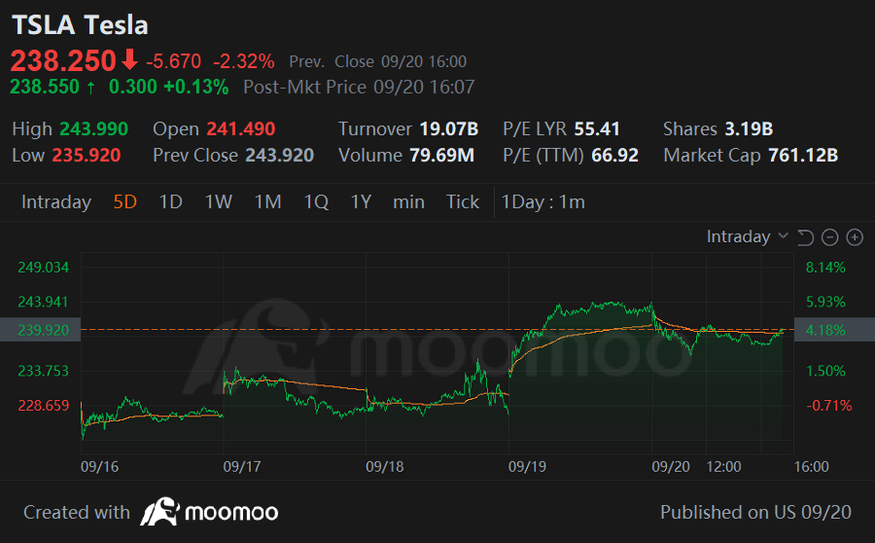Click the High value 243.990

(x=93, y=129)
